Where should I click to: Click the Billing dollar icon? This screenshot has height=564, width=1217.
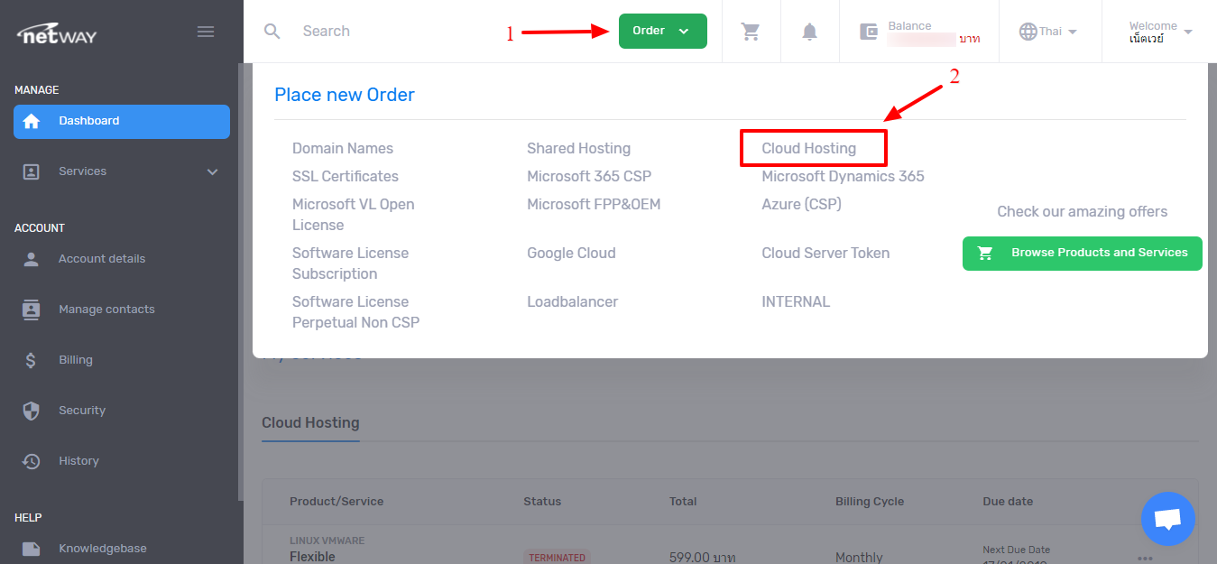[x=32, y=360]
